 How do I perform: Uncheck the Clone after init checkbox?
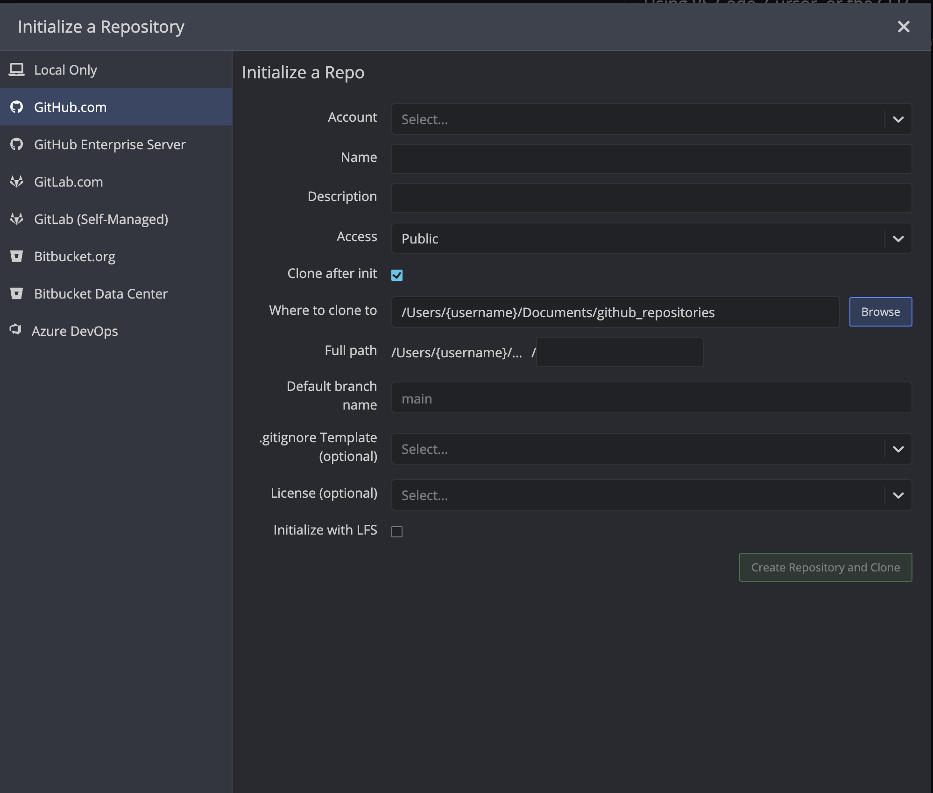tap(397, 275)
